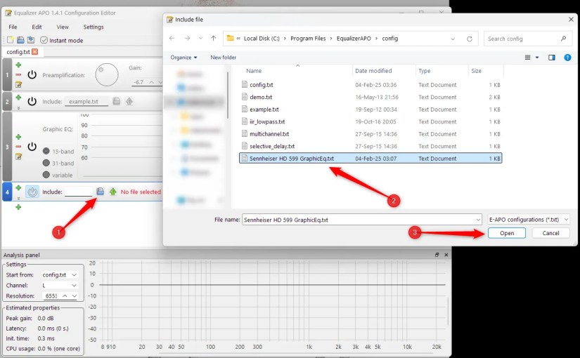Screen dimensions: 580x358
Task: Open the File name history dropdown arrow
Action: coord(478,220)
